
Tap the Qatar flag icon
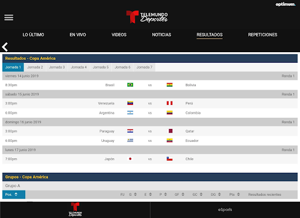tap(171, 131)
